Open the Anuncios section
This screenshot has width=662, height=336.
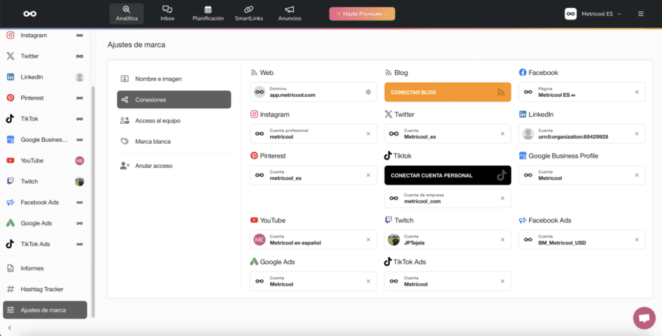tap(290, 14)
